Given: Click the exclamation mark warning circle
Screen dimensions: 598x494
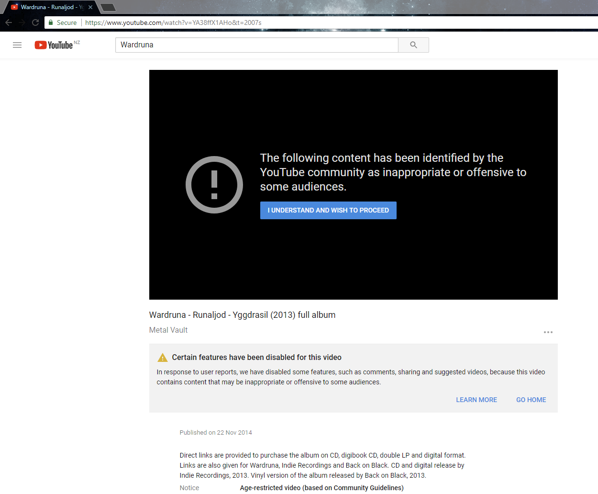Looking at the screenshot, I should pyautogui.click(x=214, y=184).
